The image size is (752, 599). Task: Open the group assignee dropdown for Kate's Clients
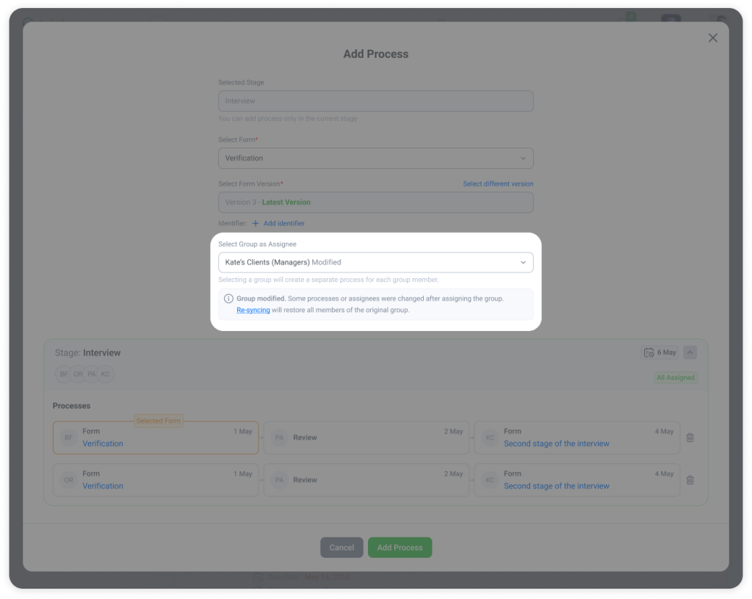click(375, 262)
